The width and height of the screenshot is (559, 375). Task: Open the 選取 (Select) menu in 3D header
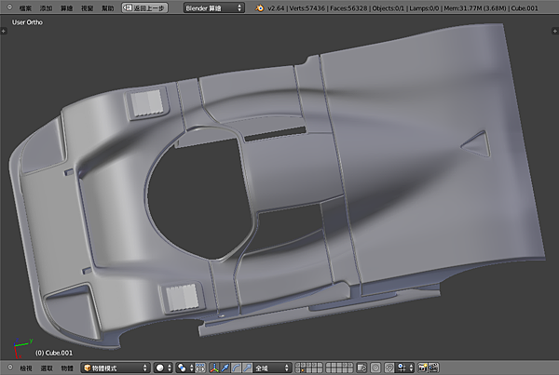47,368
